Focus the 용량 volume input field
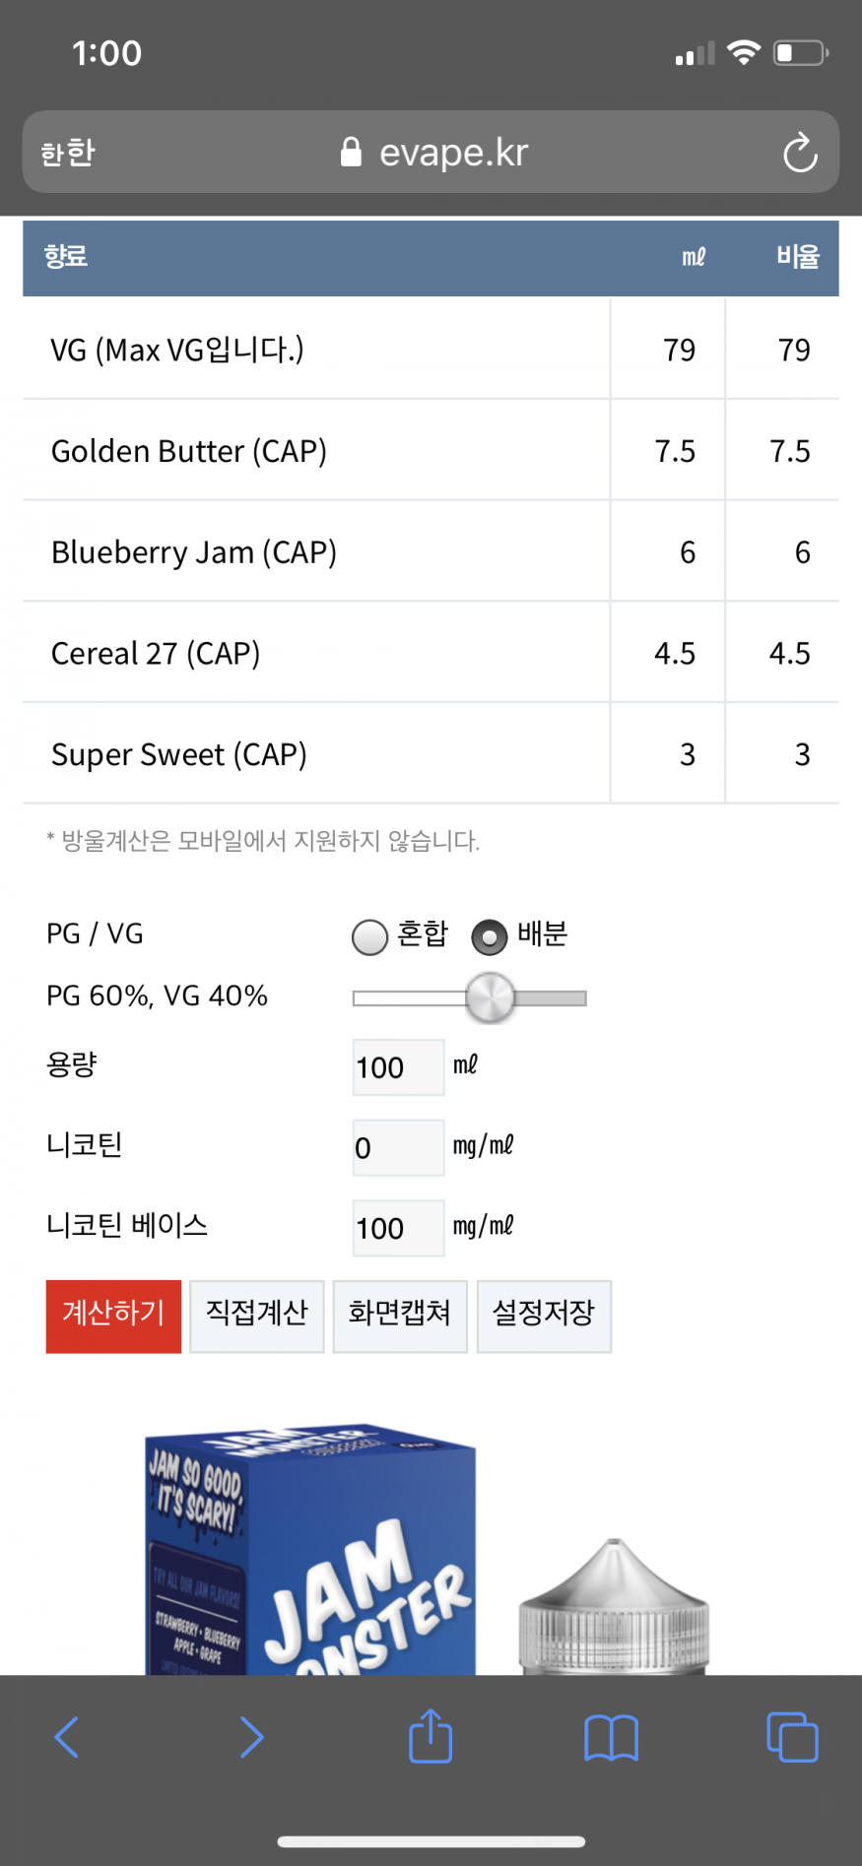The width and height of the screenshot is (862, 1866). pos(398,1067)
